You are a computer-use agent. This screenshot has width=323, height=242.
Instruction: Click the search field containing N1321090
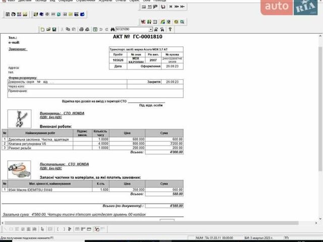[x=131, y=30]
